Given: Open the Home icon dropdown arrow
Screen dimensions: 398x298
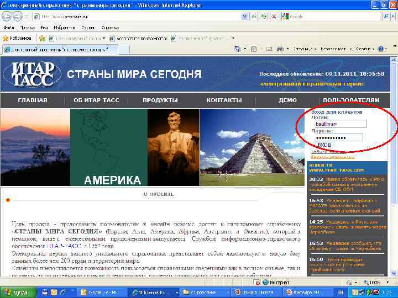Looking at the screenshot, I should [x=245, y=49].
